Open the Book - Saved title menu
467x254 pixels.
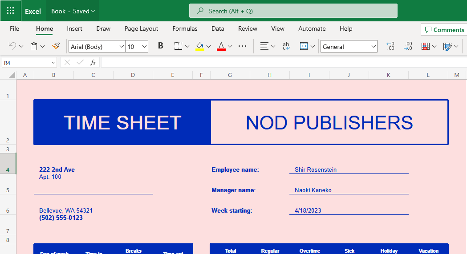tap(73, 11)
